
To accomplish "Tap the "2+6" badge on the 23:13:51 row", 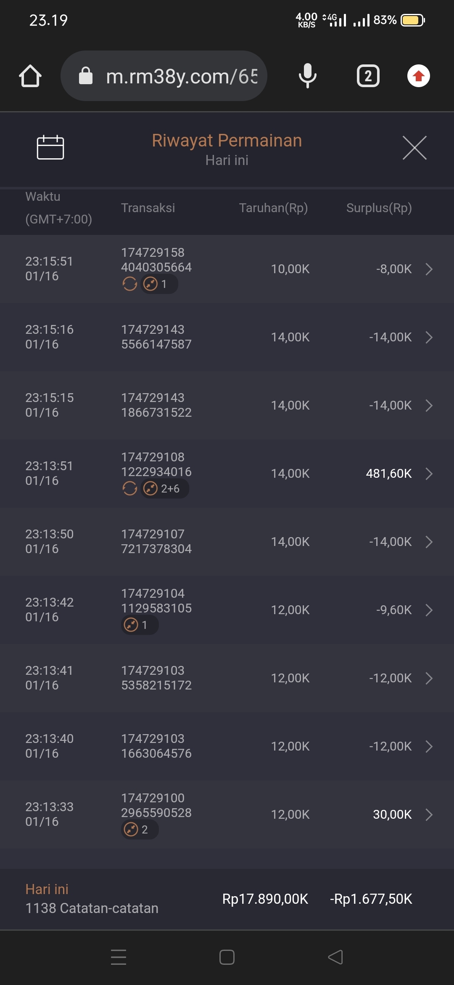I will (x=164, y=489).
